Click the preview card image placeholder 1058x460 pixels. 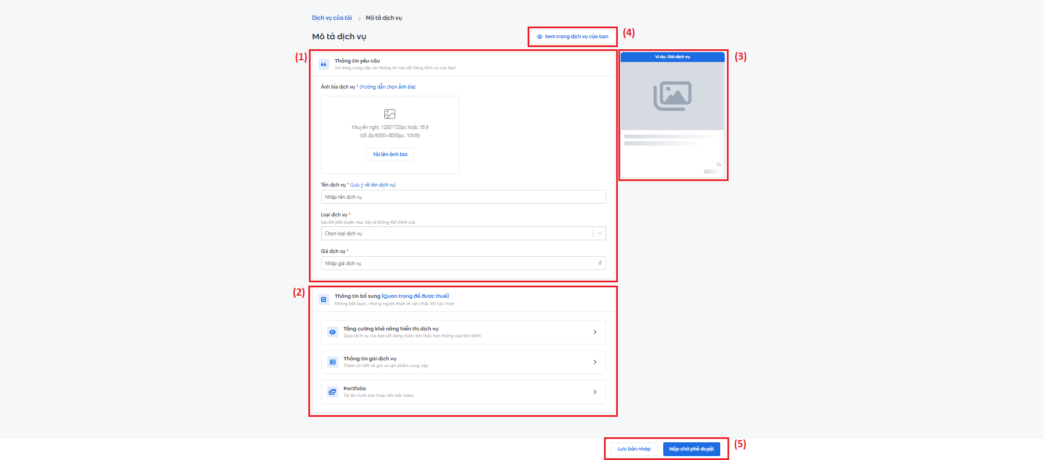tap(672, 96)
